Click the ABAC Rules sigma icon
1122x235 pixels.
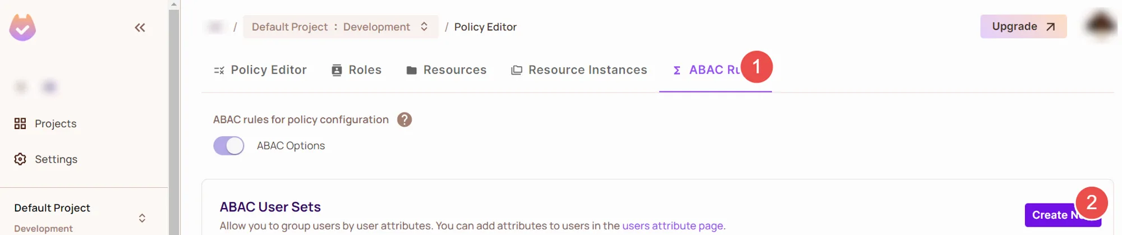[677, 70]
